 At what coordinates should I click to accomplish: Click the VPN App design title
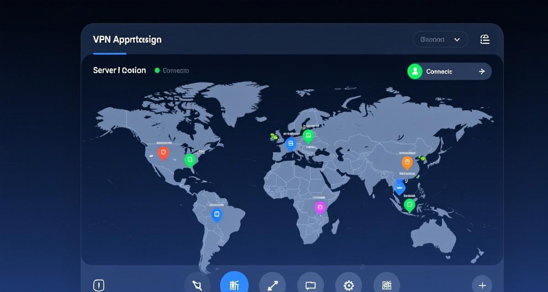[x=127, y=40]
